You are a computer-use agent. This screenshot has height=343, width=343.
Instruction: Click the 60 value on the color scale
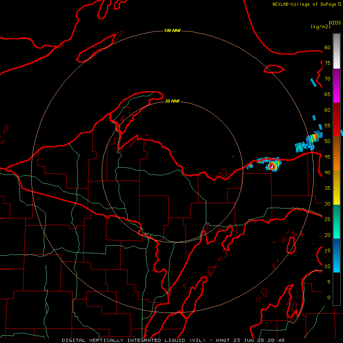click(x=327, y=110)
